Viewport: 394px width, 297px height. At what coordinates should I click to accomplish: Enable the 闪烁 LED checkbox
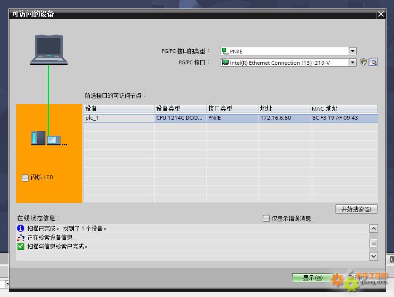26,178
